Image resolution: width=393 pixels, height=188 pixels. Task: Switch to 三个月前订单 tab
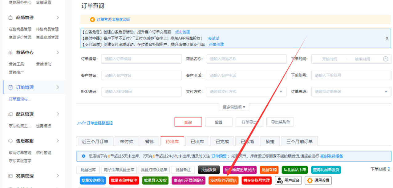pos(299,142)
